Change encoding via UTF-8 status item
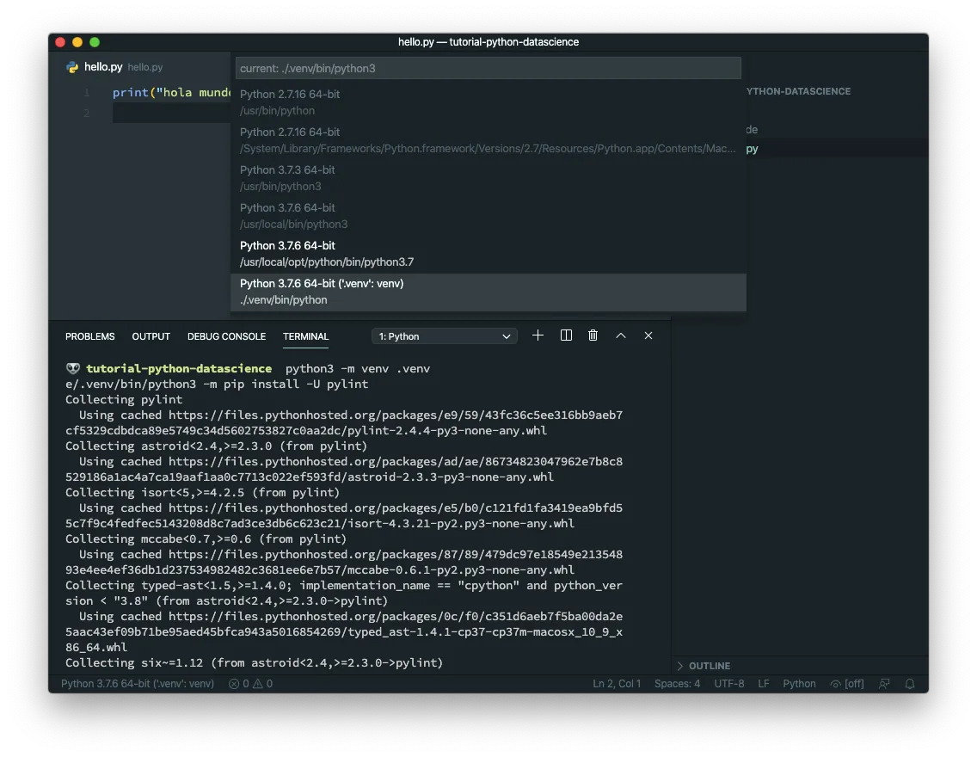Viewport: 977px width, 757px height. [x=729, y=684]
